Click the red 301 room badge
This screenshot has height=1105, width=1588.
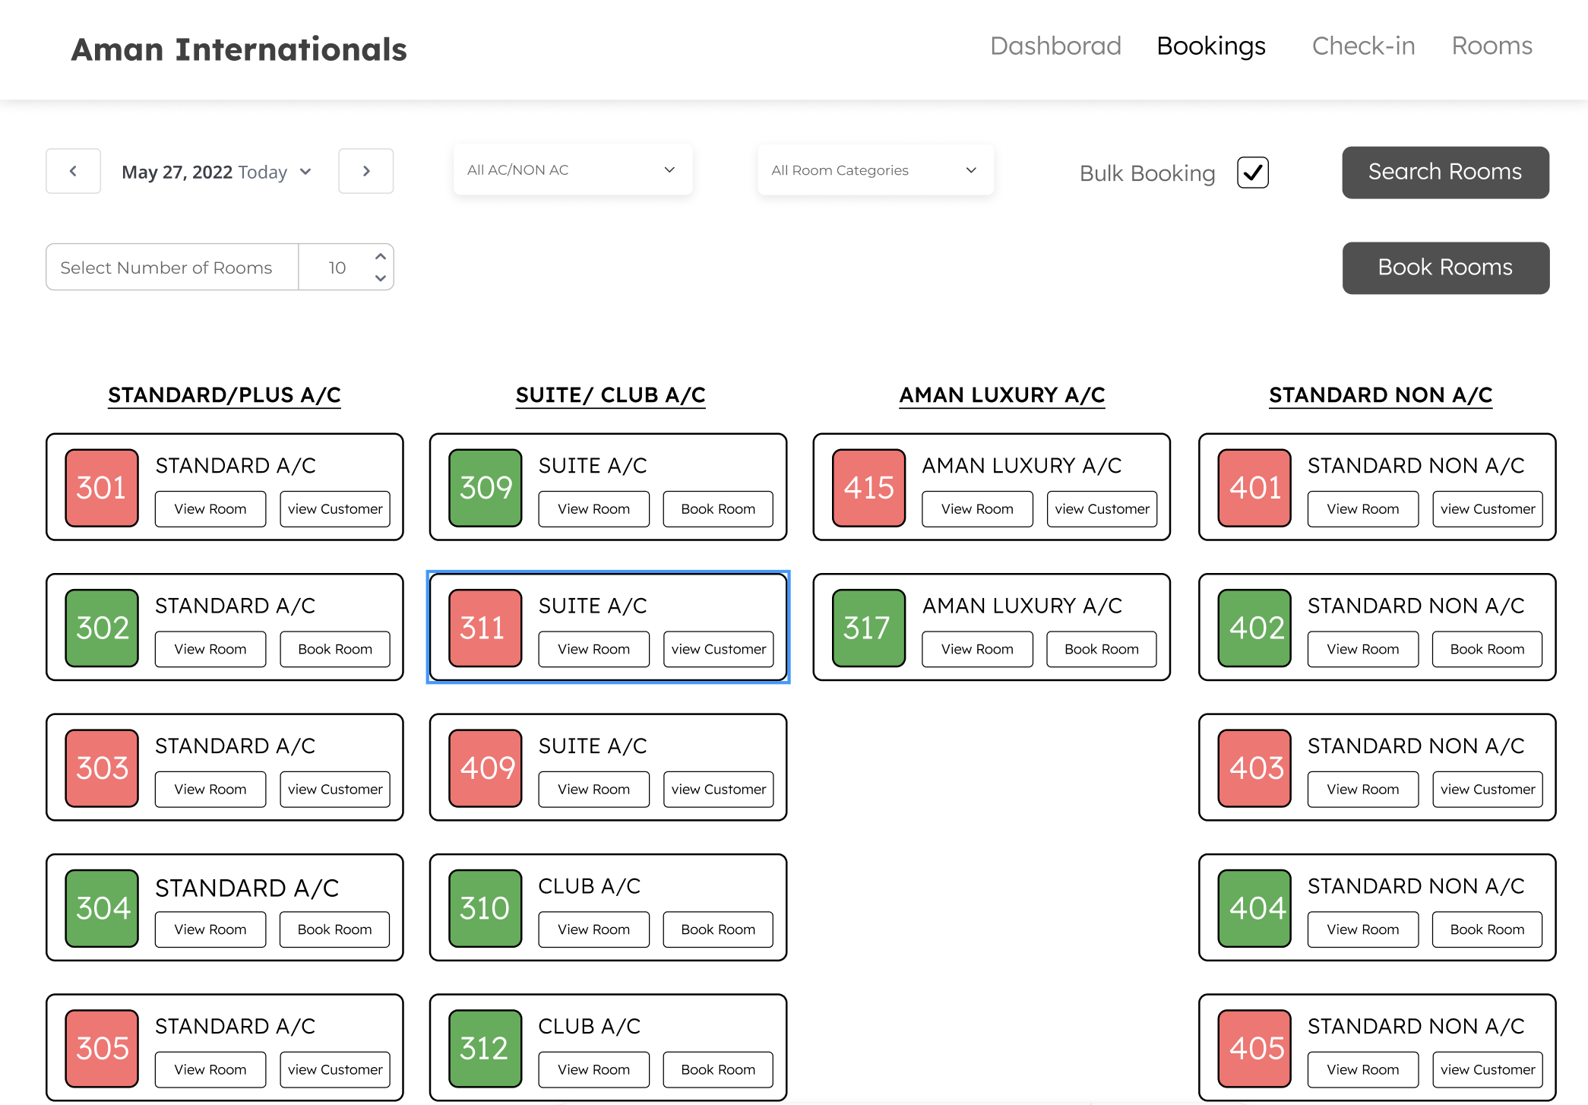102,487
